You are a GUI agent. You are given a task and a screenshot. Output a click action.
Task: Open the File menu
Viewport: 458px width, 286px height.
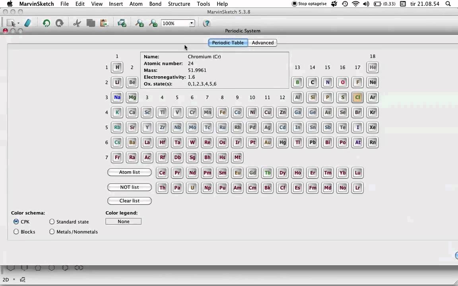[x=64, y=4]
